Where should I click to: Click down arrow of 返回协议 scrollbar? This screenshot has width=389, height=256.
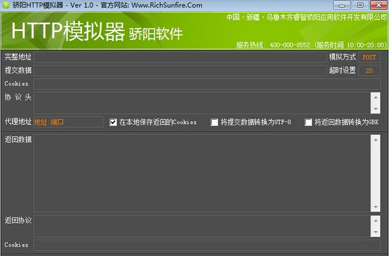coord(376,232)
